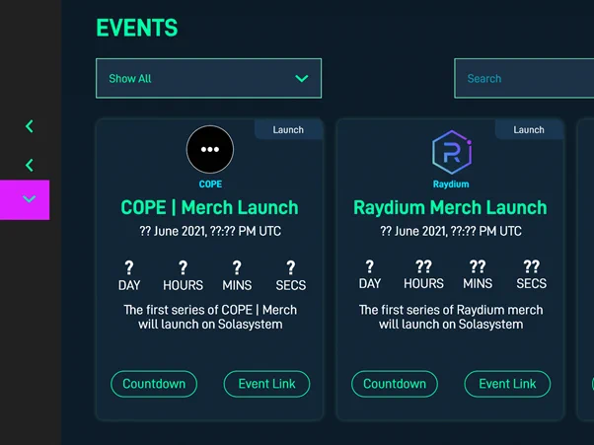
Task: Click the Raydium card date text
Action: coord(451,232)
